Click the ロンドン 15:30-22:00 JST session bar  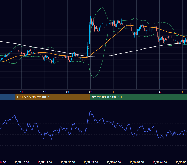tap(53, 97)
